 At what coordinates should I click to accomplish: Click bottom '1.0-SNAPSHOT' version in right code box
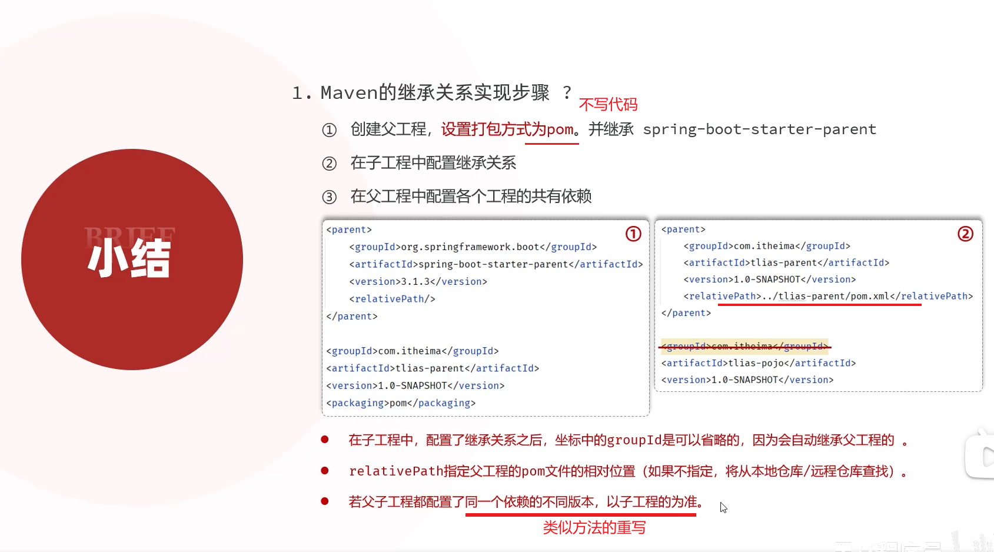(x=747, y=380)
